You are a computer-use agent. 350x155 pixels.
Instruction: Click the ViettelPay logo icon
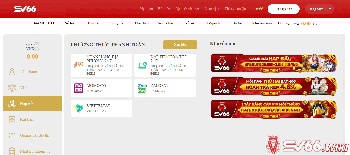point(78,108)
